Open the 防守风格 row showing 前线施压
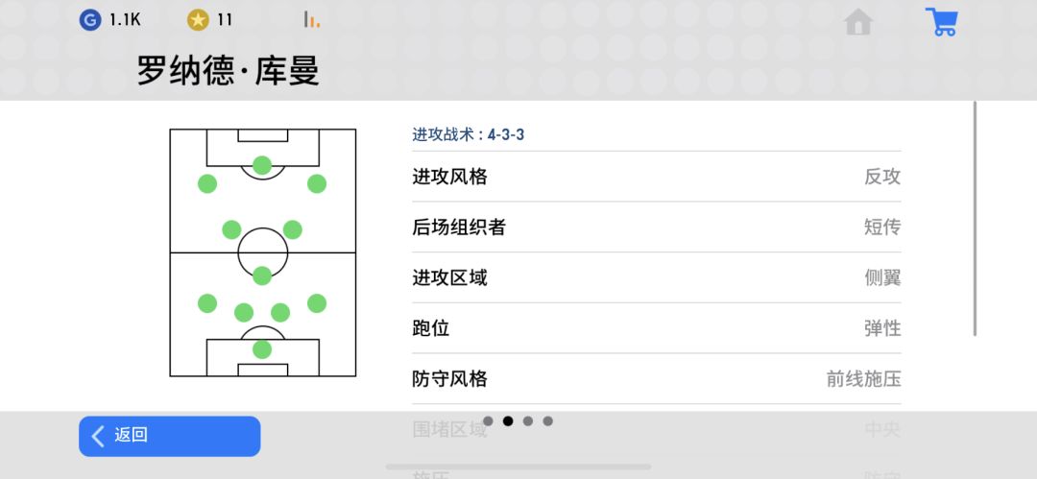 [x=656, y=378]
